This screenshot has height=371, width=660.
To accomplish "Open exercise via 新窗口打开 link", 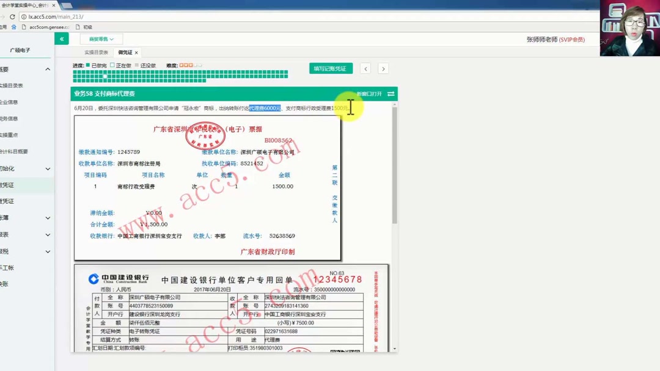I will click(370, 93).
